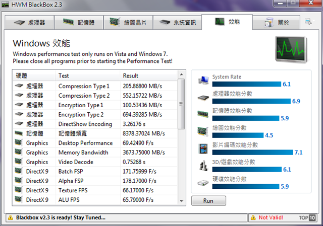Click the Result column header

[148, 76]
